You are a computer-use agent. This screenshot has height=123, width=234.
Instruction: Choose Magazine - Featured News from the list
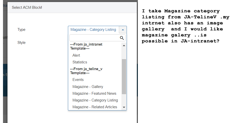pos(95,93)
